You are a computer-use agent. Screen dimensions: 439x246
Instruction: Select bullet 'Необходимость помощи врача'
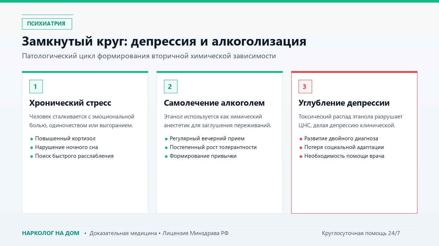(344, 156)
